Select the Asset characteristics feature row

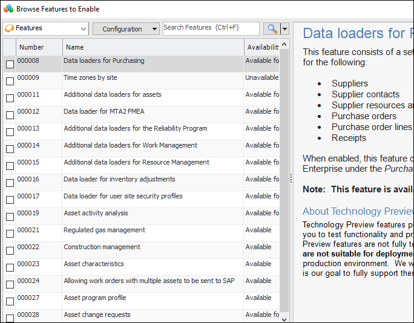(93, 264)
